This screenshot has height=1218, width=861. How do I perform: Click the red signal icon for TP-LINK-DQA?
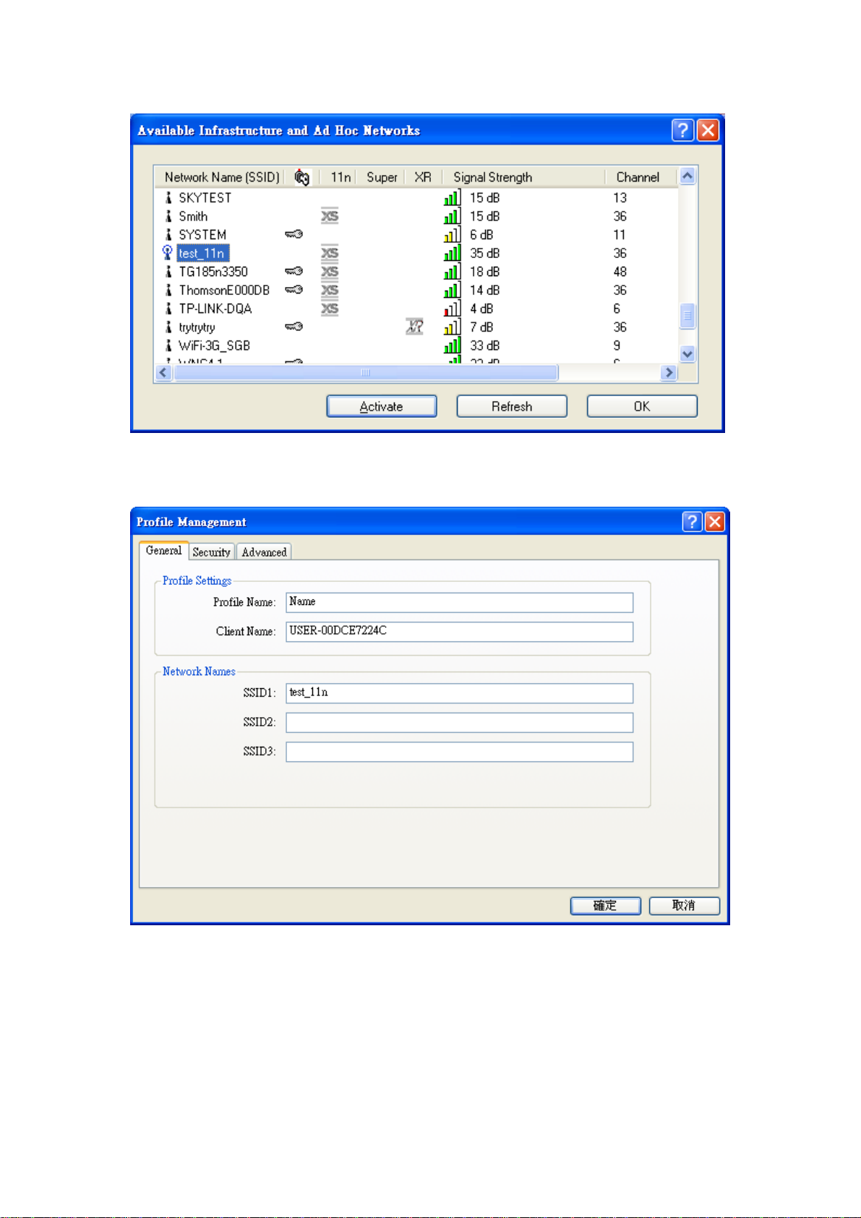(453, 309)
